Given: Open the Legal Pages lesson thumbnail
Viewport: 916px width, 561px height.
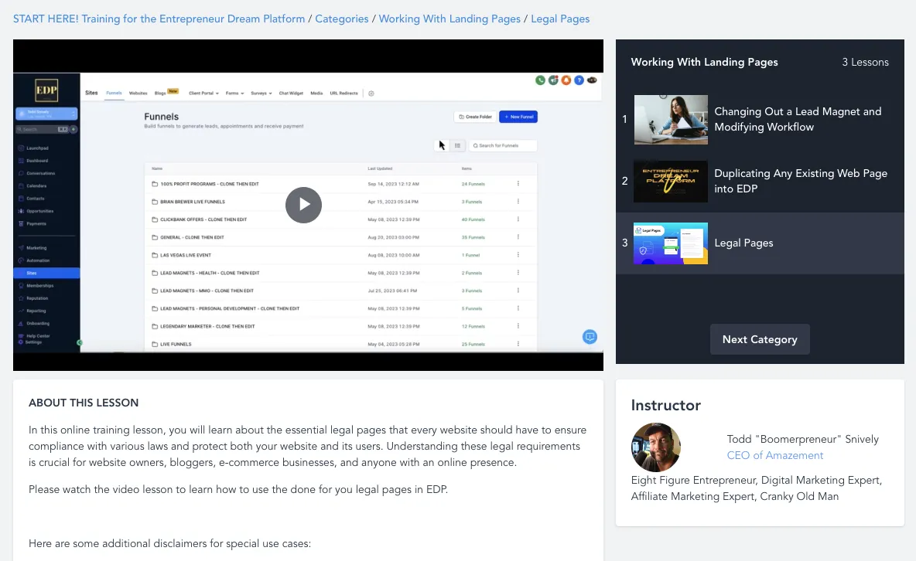Looking at the screenshot, I should tap(671, 243).
